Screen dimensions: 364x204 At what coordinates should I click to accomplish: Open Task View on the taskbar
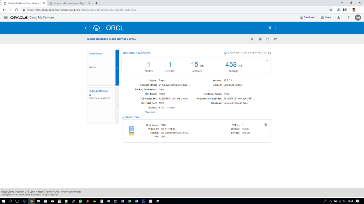17,201
